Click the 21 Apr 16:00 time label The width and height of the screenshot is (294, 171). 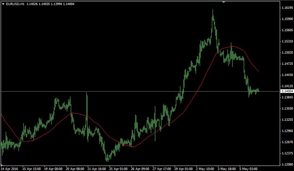pos(97,169)
